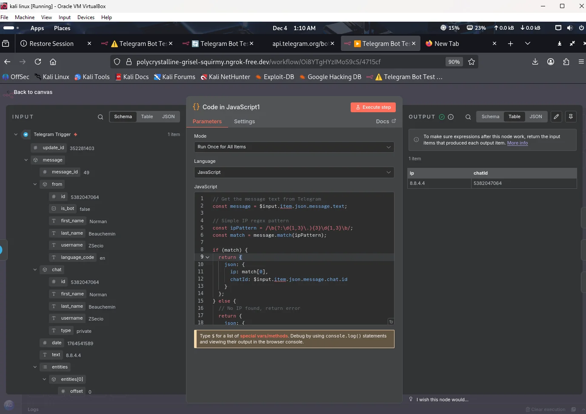Search input data with magnifier icon
The width and height of the screenshot is (586, 414).
(x=100, y=117)
